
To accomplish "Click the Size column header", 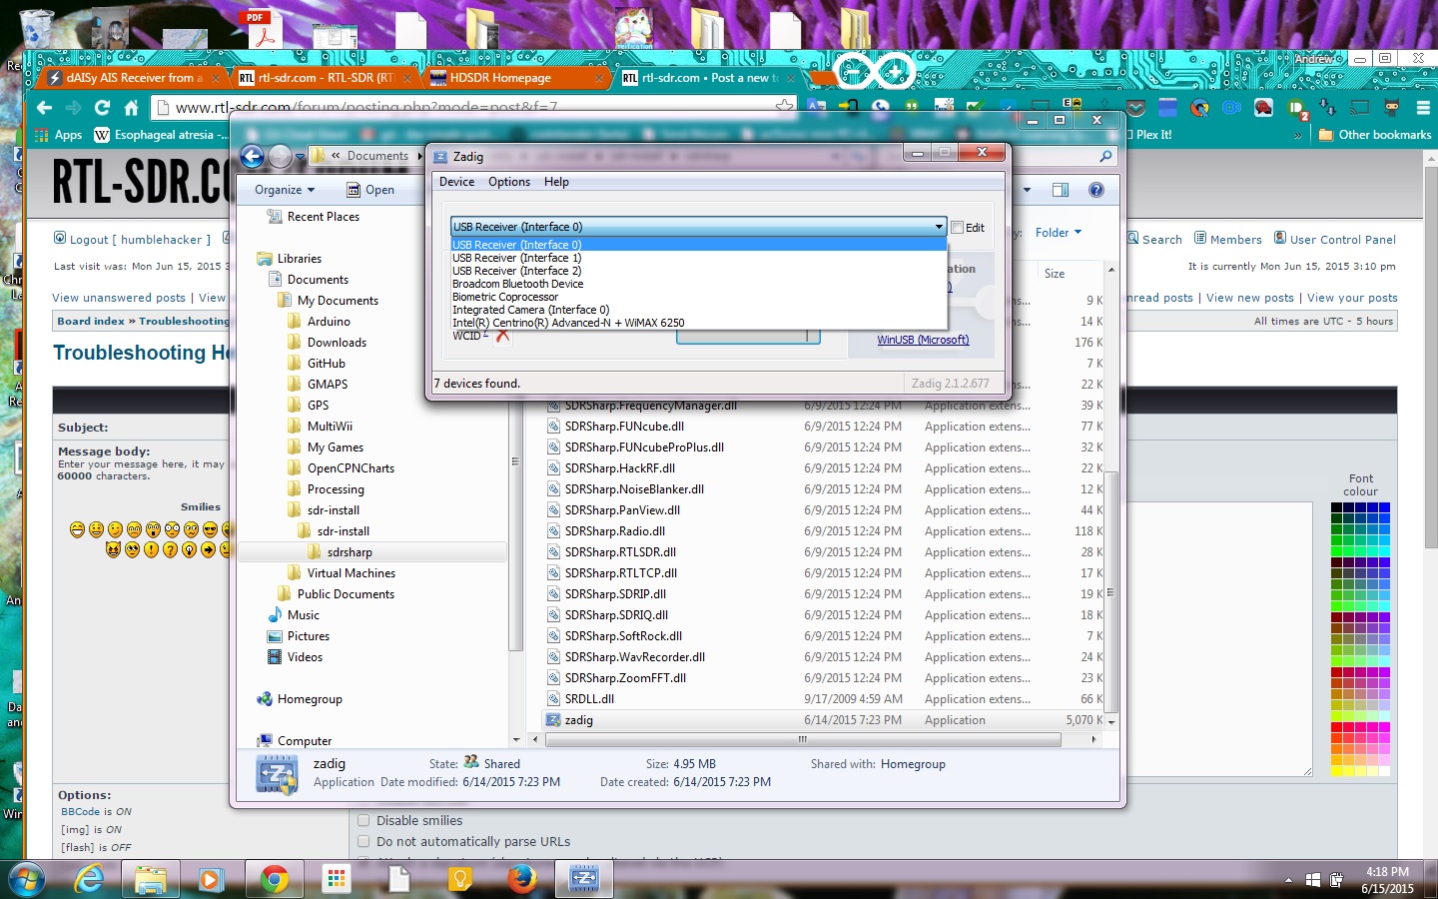I will pyautogui.click(x=1055, y=274).
